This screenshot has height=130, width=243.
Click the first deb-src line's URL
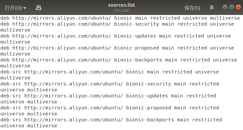click(74, 72)
